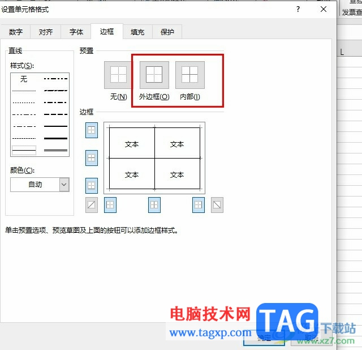The width and height of the screenshot is (362, 350).
Task: Click the top-left 文本 preview cell
Action: coord(132,144)
